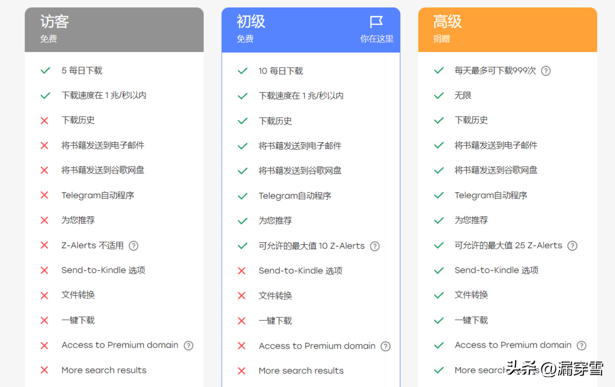
Task: Click green check beside 下载历史 in 初级 column
Action: [243, 121]
